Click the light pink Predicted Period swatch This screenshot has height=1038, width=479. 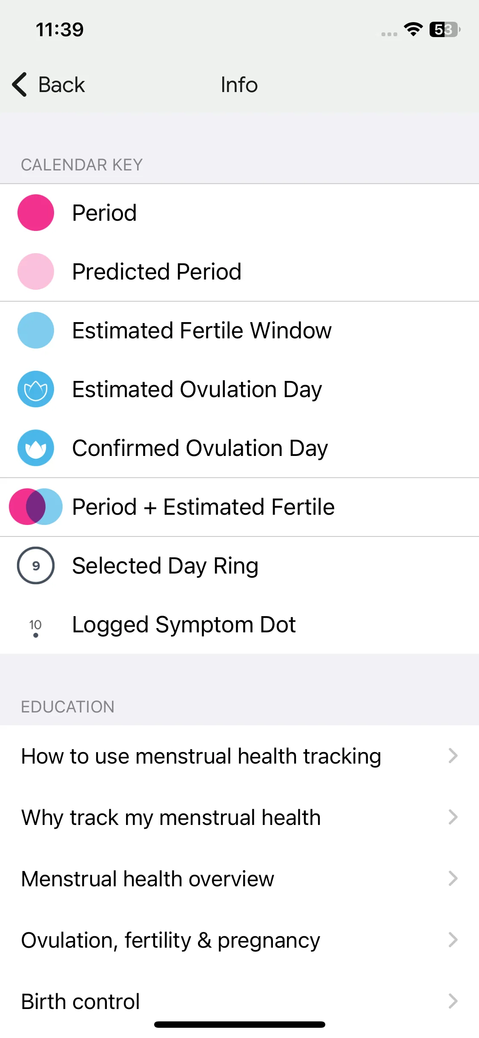[36, 271]
